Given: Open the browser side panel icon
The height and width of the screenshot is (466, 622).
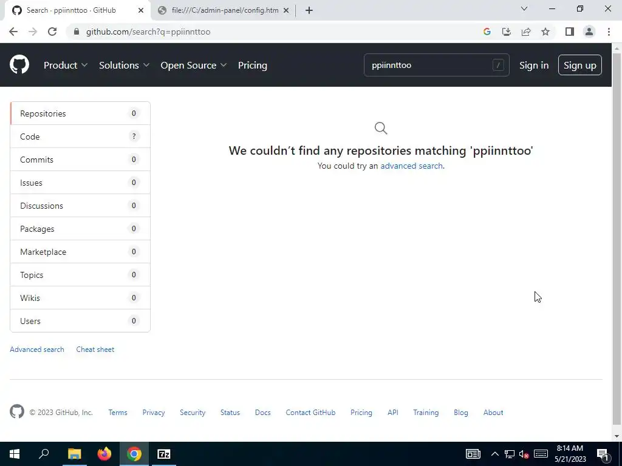Looking at the screenshot, I should point(570,32).
